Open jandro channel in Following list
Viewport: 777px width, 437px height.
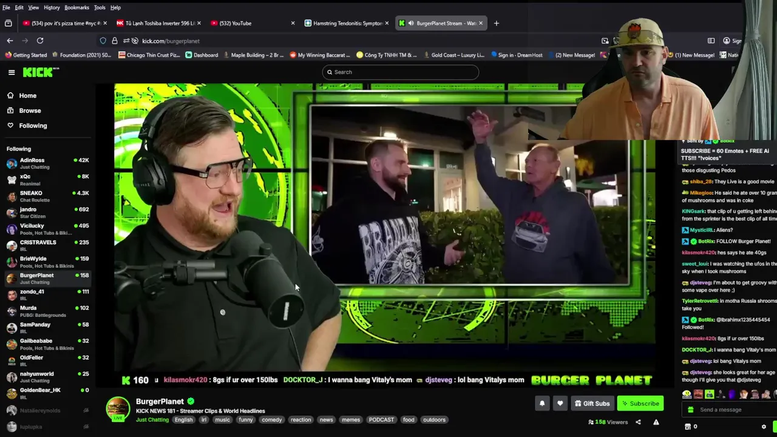click(47, 212)
